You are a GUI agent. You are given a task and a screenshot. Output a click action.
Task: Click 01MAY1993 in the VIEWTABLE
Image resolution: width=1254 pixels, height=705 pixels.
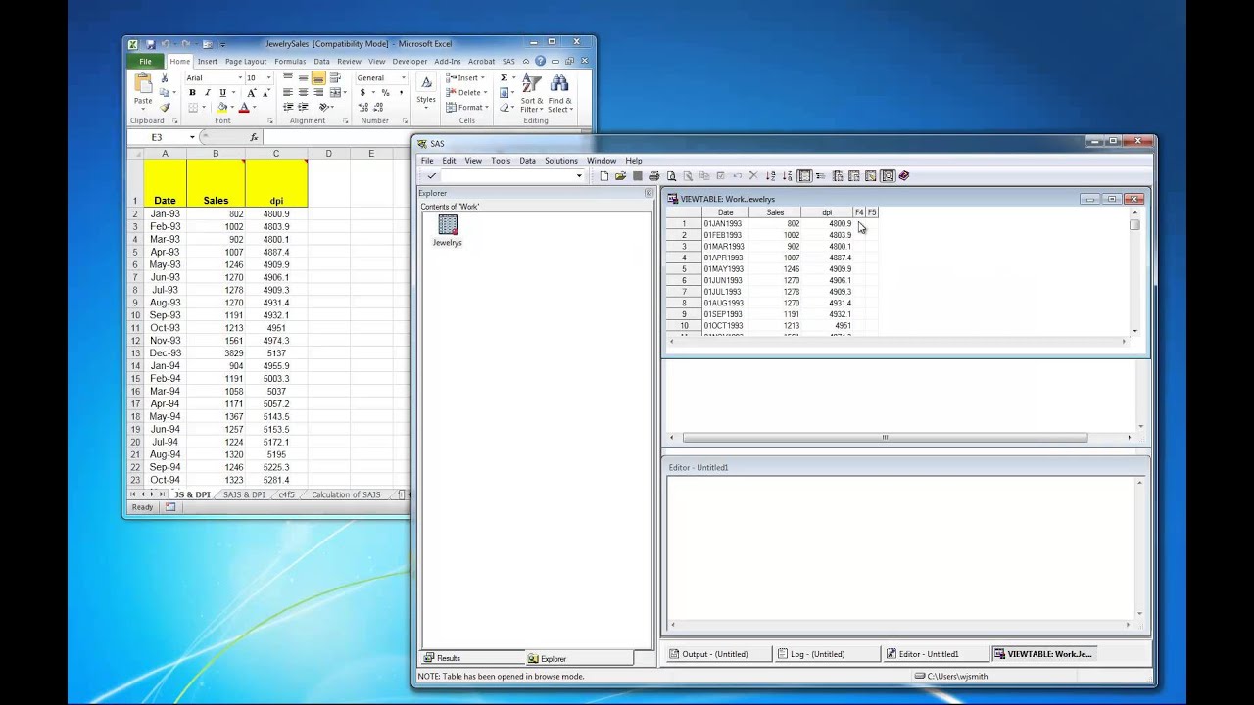tap(724, 269)
